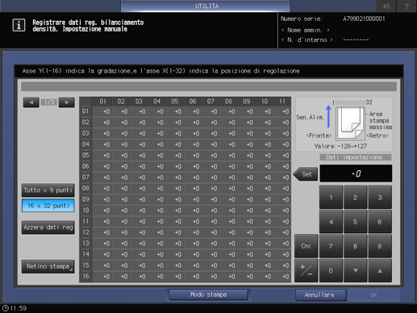Click column header 04

click(156, 102)
